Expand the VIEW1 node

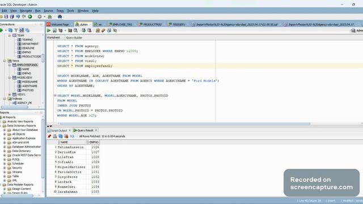click(10, 95)
